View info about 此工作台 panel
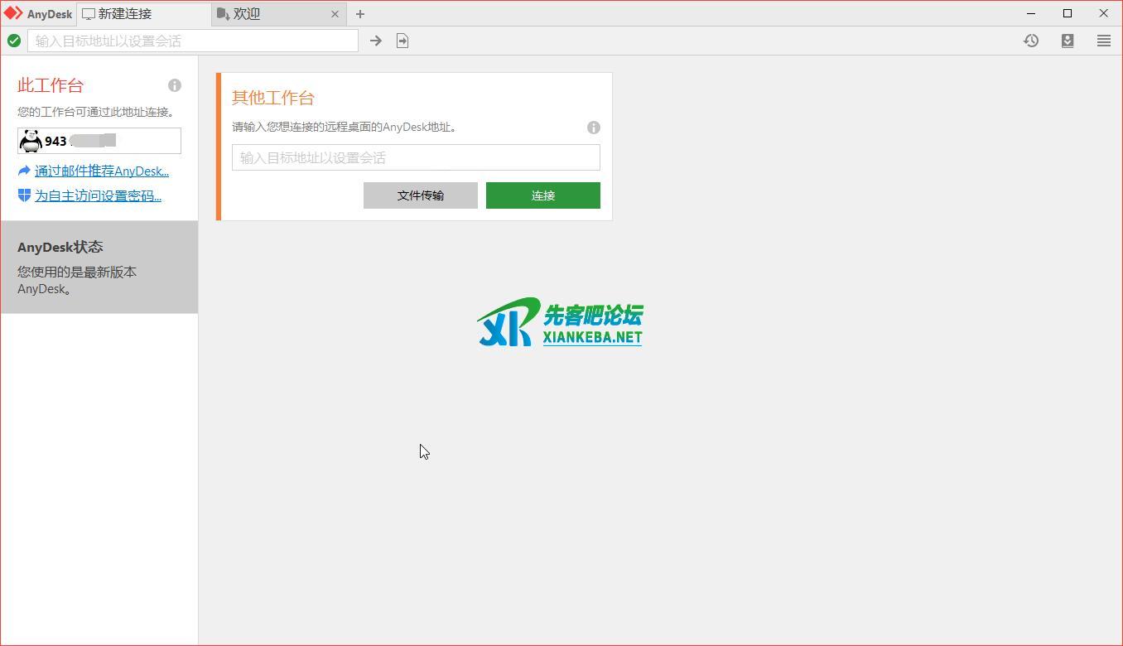1123x646 pixels. (175, 85)
